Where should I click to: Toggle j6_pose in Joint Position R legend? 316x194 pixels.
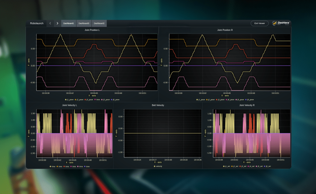pos(249,100)
